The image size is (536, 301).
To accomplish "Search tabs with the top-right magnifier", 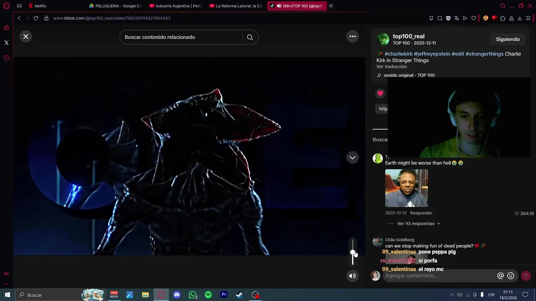I will point(503,6).
